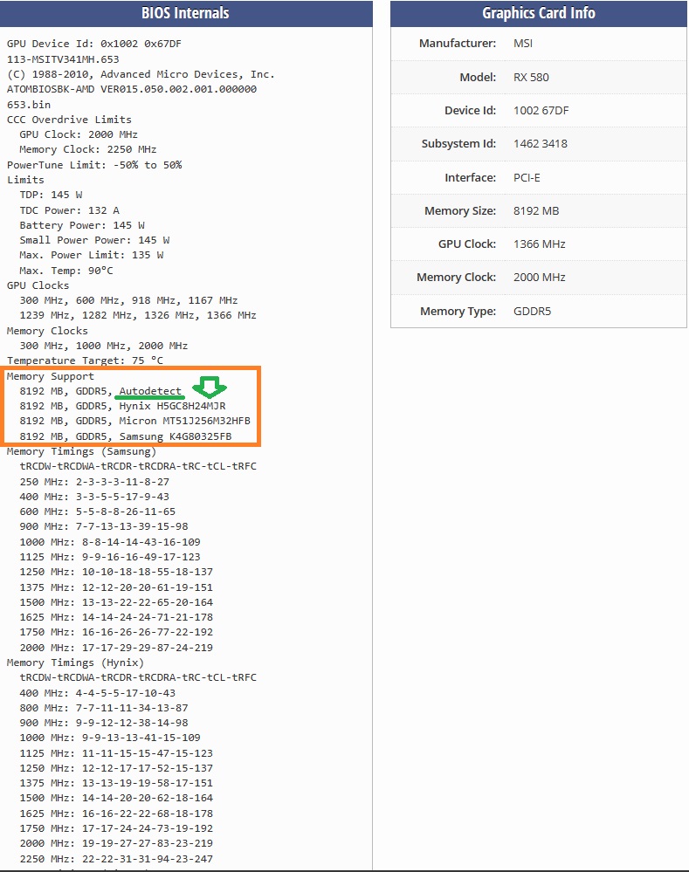Click the PowerTune Limit line

click(x=94, y=165)
